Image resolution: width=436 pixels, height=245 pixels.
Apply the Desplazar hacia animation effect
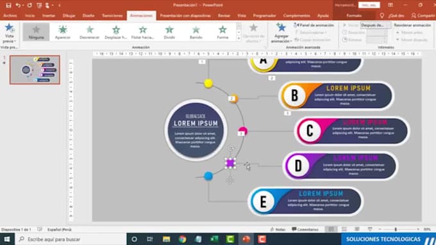116,32
